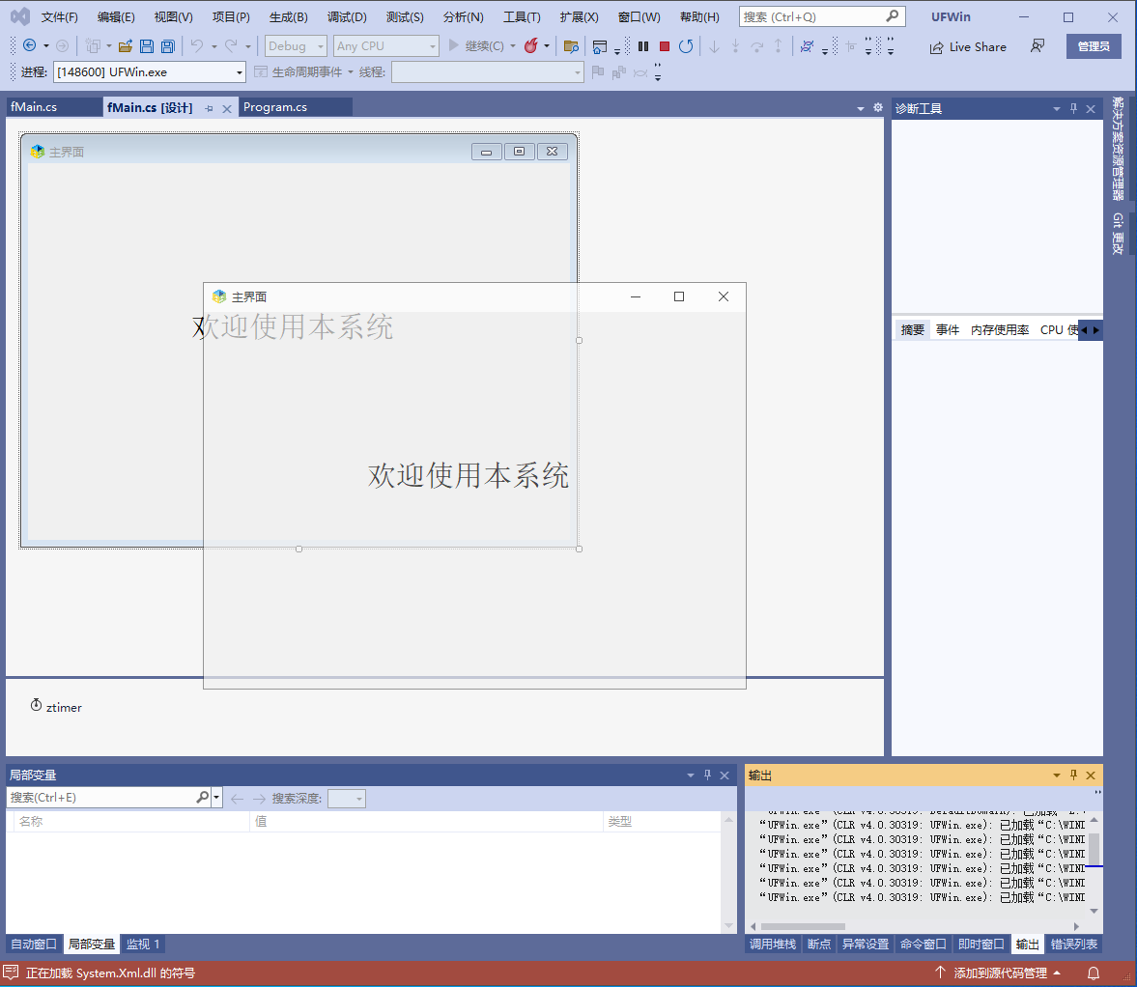This screenshot has width=1137, height=987.
Task: Open the Debug configuration dropdown
Action: pos(296,46)
